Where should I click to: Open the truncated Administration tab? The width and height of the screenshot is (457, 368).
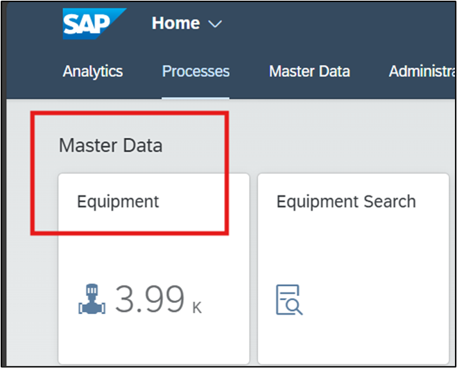(x=422, y=71)
